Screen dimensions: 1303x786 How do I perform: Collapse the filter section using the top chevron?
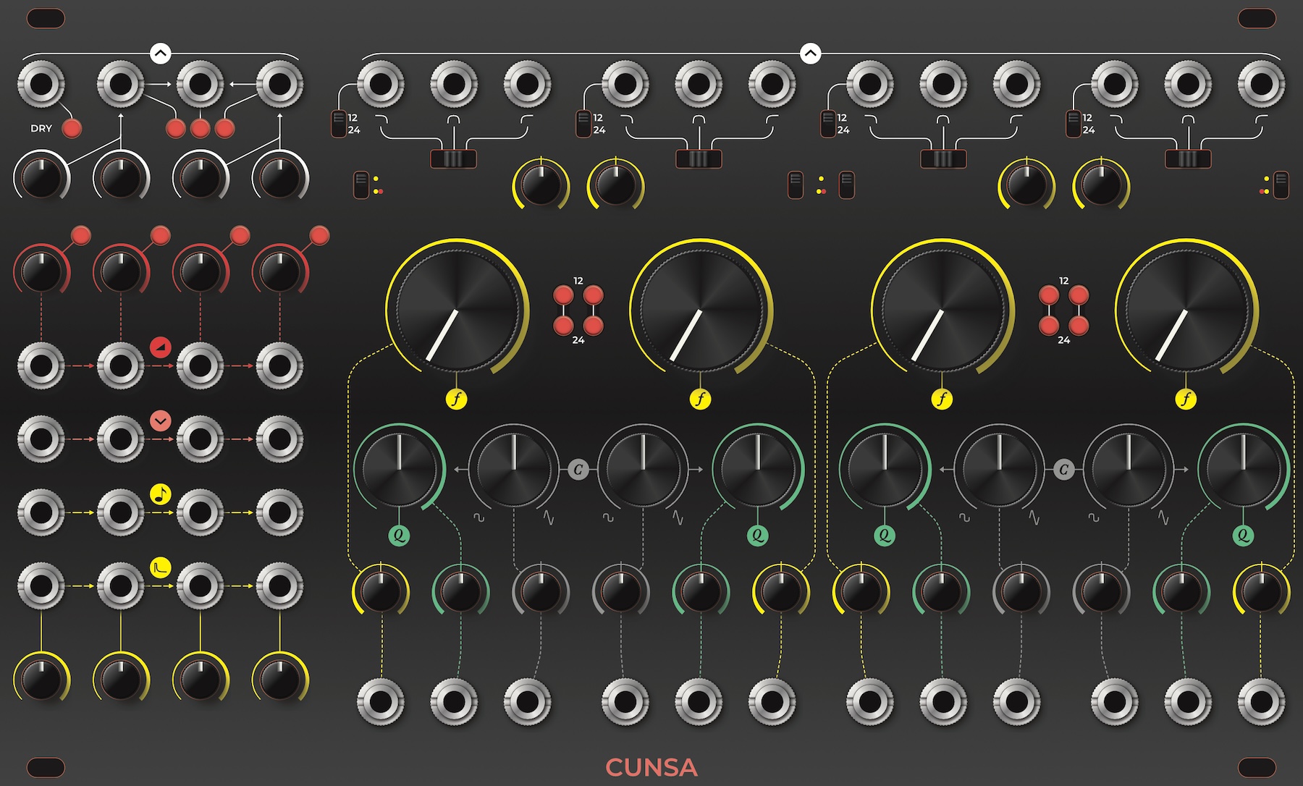[810, 53]
